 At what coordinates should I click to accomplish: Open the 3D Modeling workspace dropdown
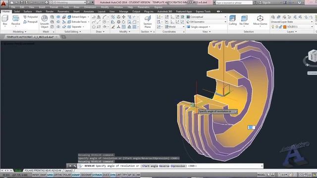pos(68,2)
